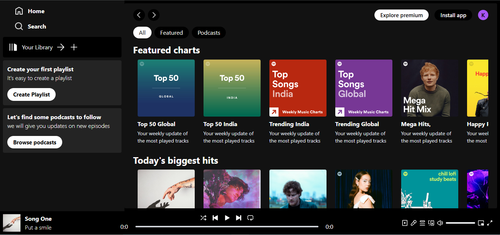The width and height of the screenshot is (500, 235).
Task: Click the Browse podcasts button
Action: point(35,142)
